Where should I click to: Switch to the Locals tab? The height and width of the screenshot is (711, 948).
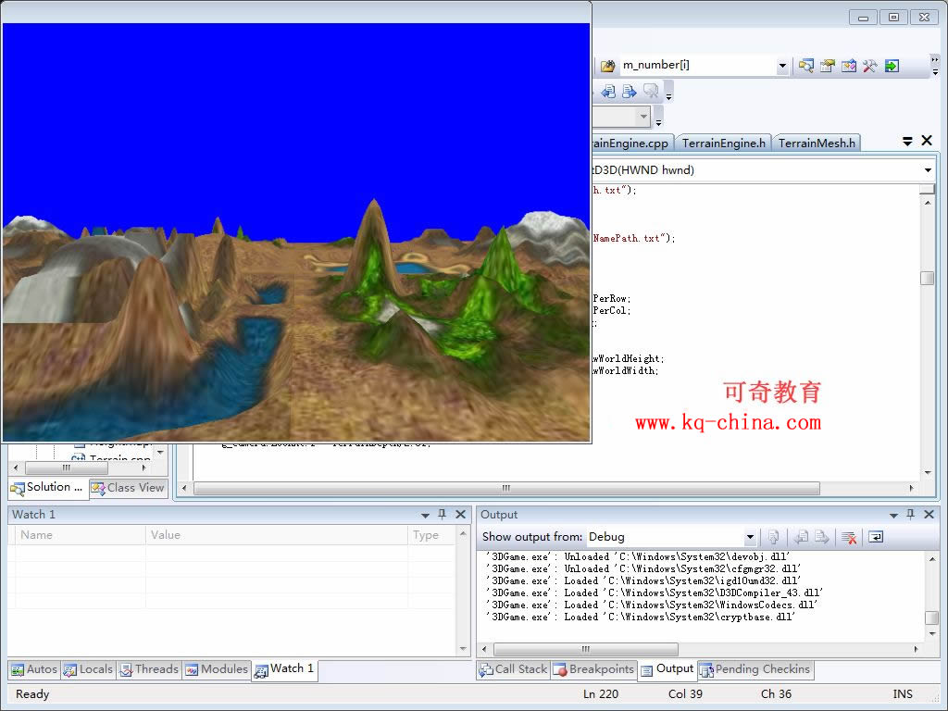click(88, 669)
